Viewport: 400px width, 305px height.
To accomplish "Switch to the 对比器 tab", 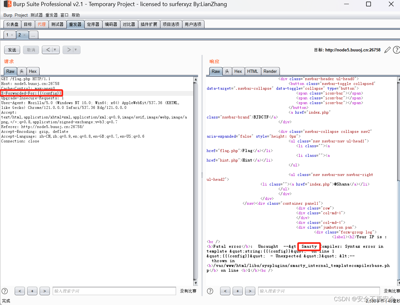I will [x=129, y=24].
